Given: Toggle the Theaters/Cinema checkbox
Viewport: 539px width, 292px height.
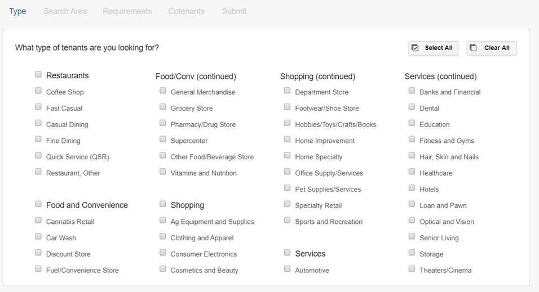Looking at the screenshot, I should [x=412, y=269].
